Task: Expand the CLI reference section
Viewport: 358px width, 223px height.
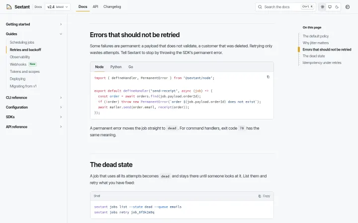Action: (34, 98)
